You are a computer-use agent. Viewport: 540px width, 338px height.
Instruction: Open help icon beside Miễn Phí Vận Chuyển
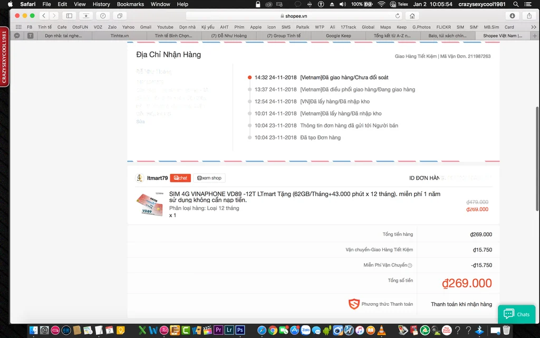click(410, 265)
